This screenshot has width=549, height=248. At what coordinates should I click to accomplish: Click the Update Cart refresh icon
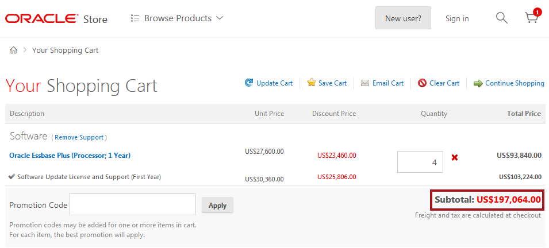(248, 83)
